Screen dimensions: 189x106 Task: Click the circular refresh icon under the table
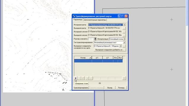tap(83, 78)
